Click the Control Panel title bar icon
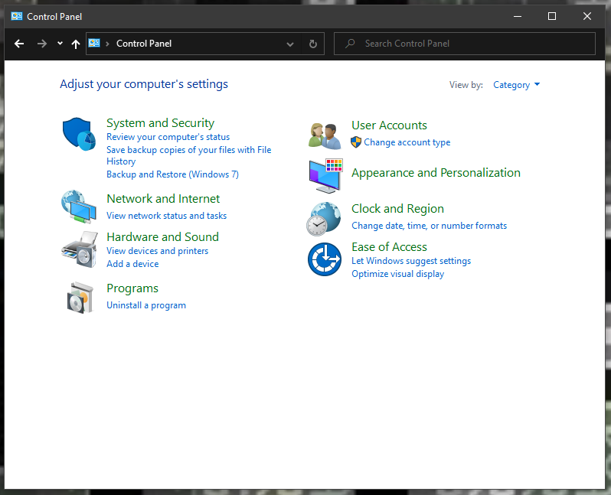Image resolution: width=611 pixels, height=495 pixels. (x=16, y=16)
